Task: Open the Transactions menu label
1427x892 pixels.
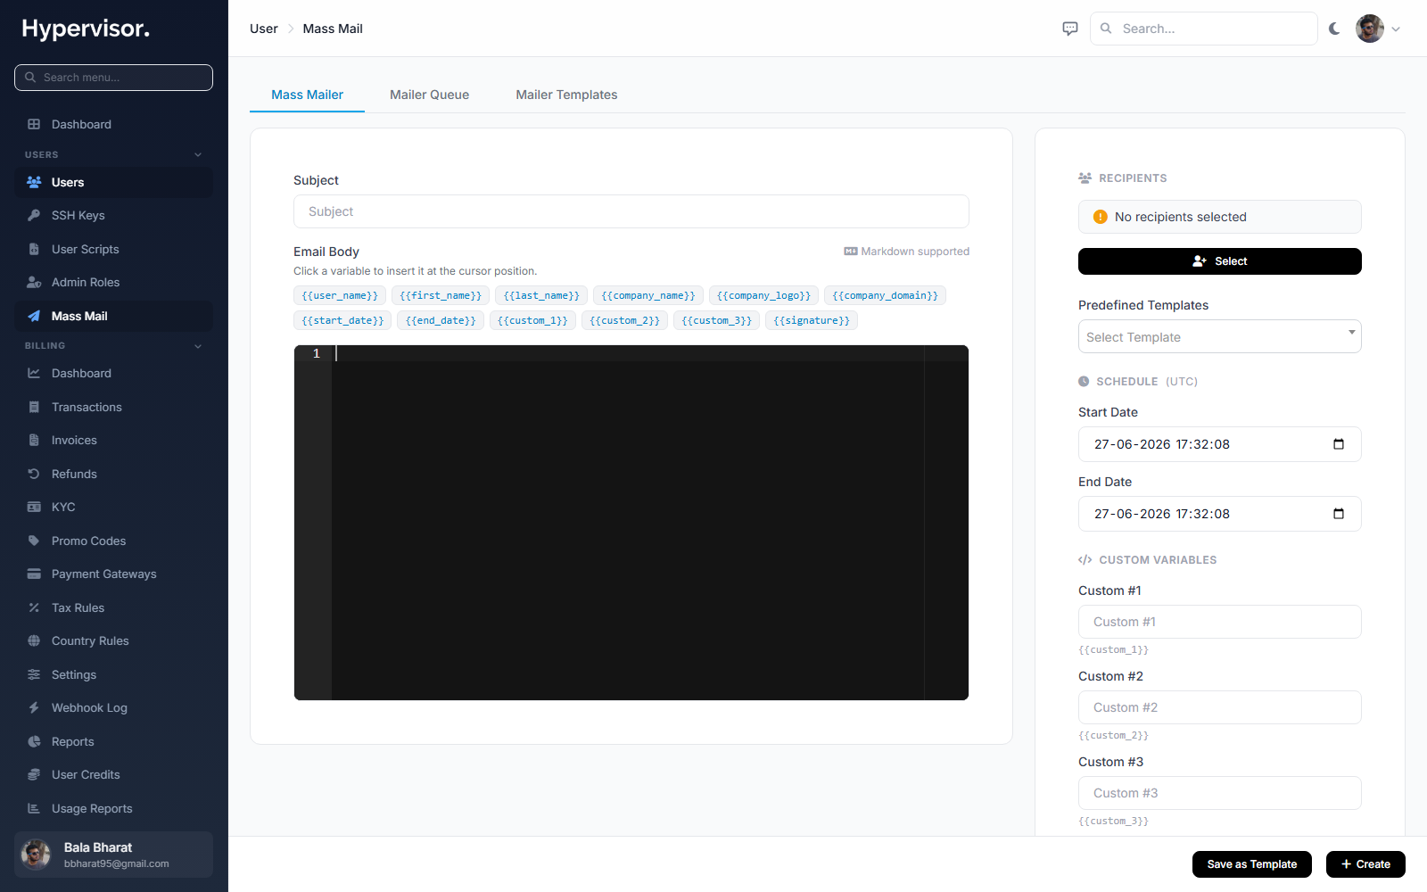Action: pos(87,407)
